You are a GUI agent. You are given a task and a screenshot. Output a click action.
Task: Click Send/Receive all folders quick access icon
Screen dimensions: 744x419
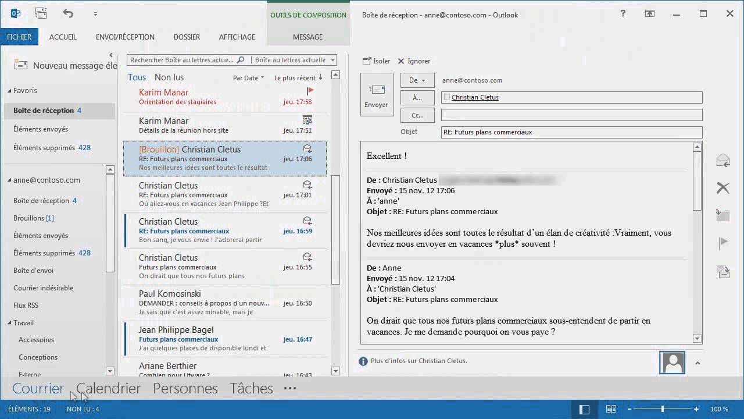[41, 13]
